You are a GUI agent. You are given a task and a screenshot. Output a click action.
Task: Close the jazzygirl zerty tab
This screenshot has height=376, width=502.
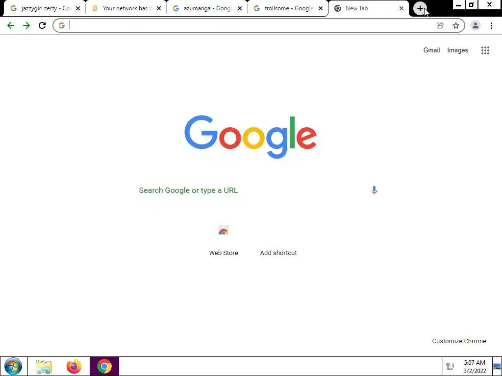pyautogui.click(x=78, y=9)
